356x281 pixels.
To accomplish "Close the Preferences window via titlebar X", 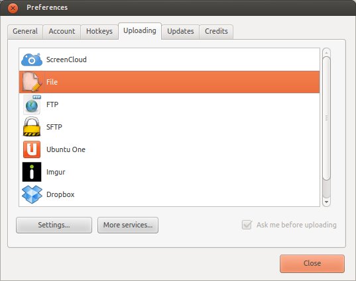I will (13, 9).
